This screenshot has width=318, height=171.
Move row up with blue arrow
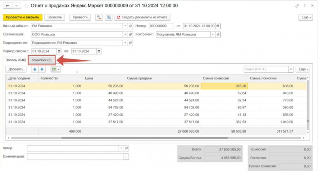tap(35, 69)
